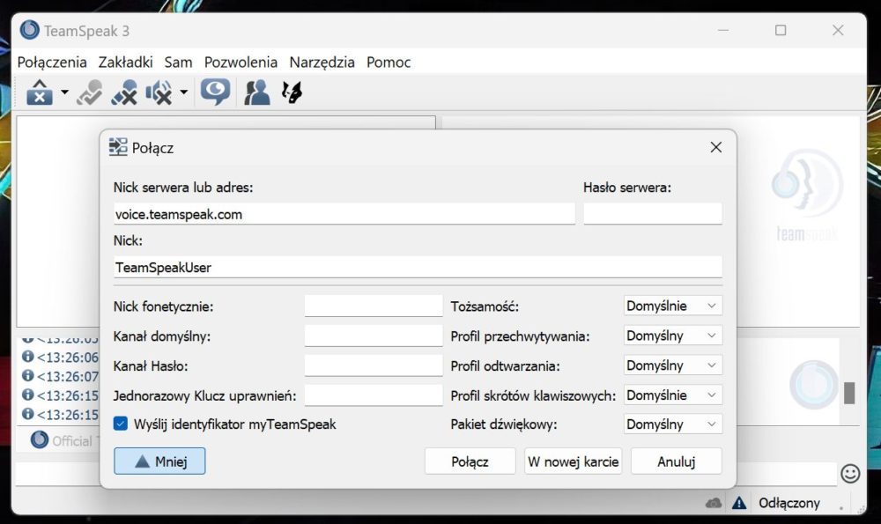Open the Pozwolenia menu
Screen dimensions: 881x524
pos(241,62)
